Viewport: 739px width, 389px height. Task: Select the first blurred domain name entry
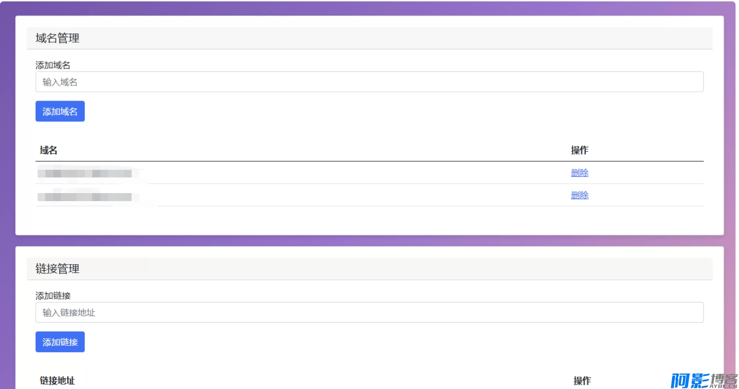pos(85,173)
